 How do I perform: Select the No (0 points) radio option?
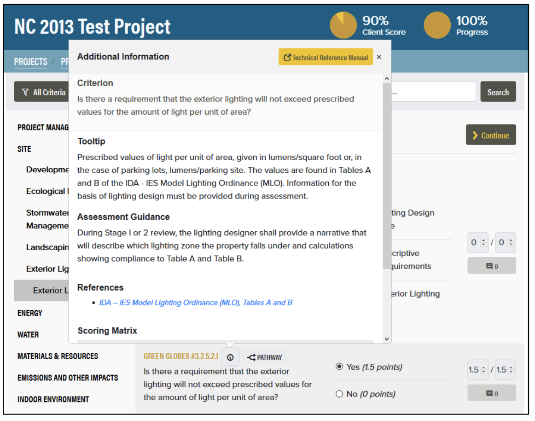[x=340, y=394]
